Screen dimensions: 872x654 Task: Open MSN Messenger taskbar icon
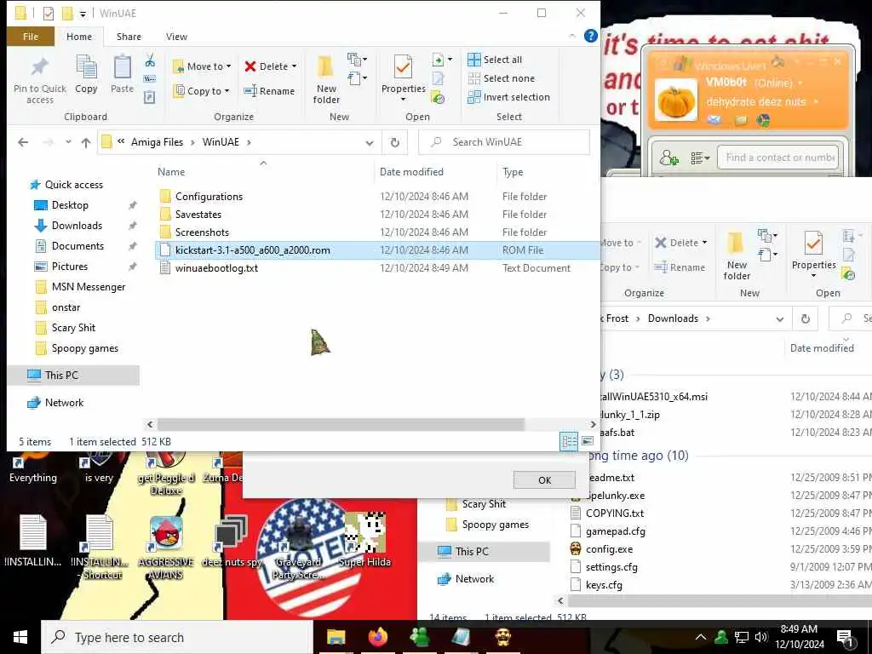(419, 637)
